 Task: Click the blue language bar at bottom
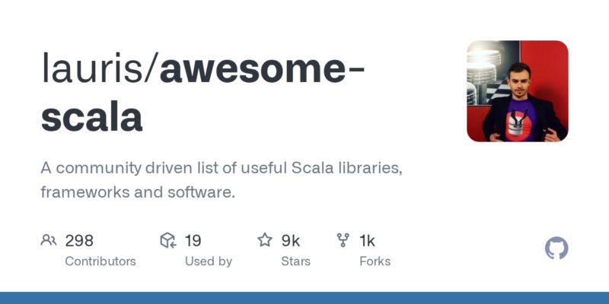point(304,298)
